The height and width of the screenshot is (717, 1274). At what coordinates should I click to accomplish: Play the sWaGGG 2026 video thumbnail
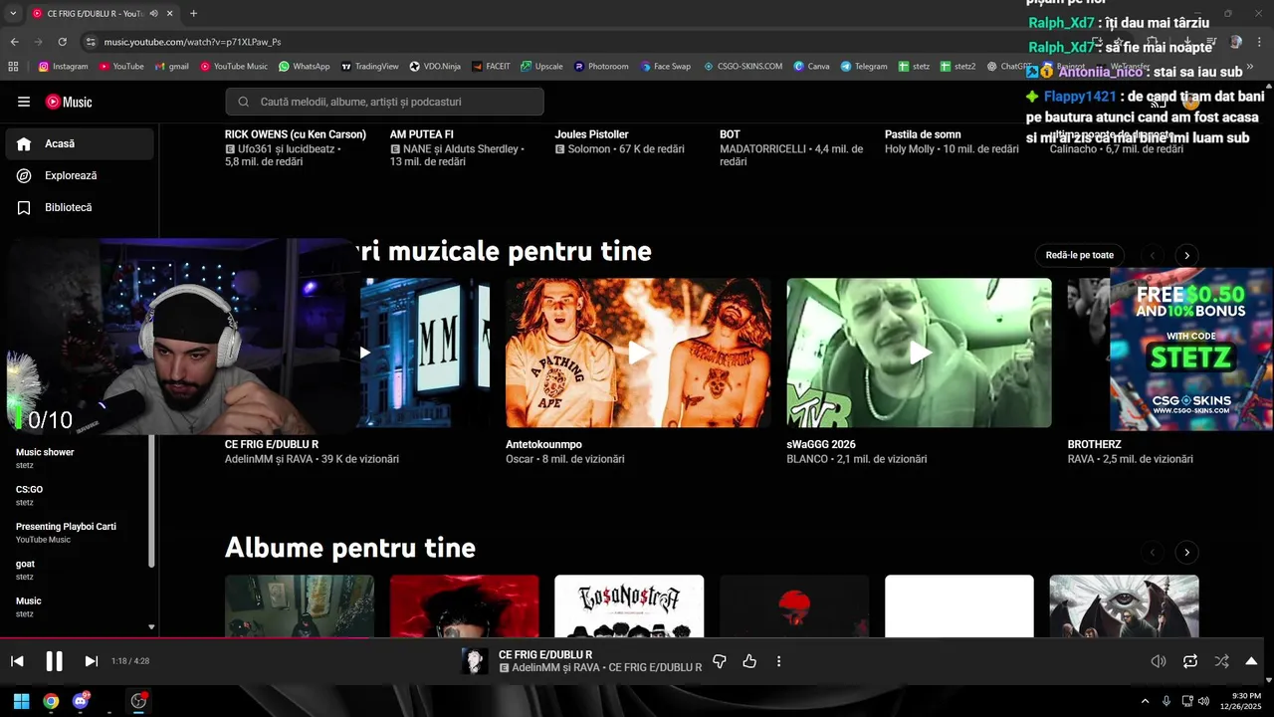pos(919,353)
